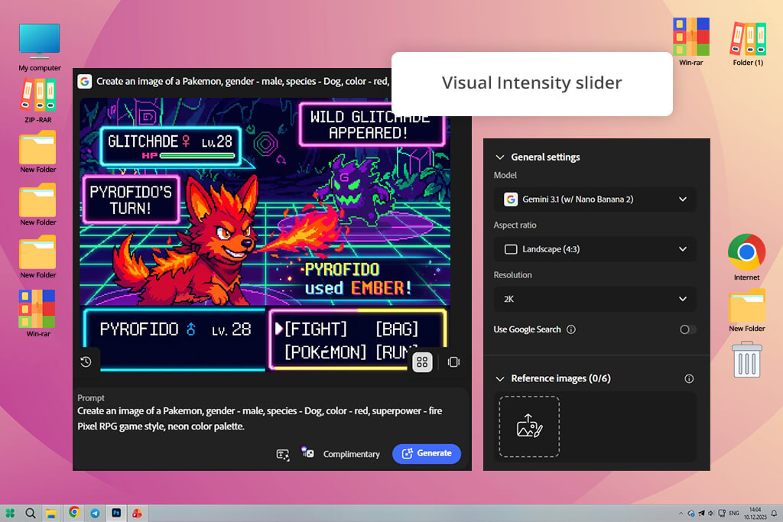The width and height of the screenshot is (783, 522).
Task: Collapse the General settings section
Action: tap(500, 157)
